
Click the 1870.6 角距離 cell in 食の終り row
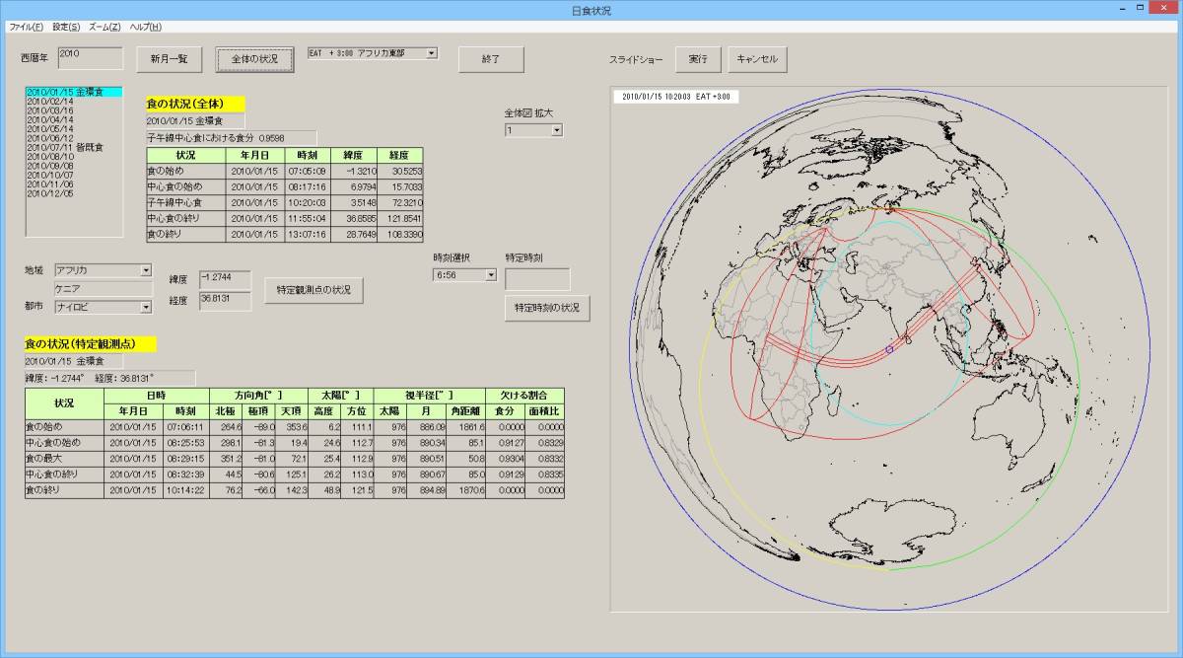(464, 490)
